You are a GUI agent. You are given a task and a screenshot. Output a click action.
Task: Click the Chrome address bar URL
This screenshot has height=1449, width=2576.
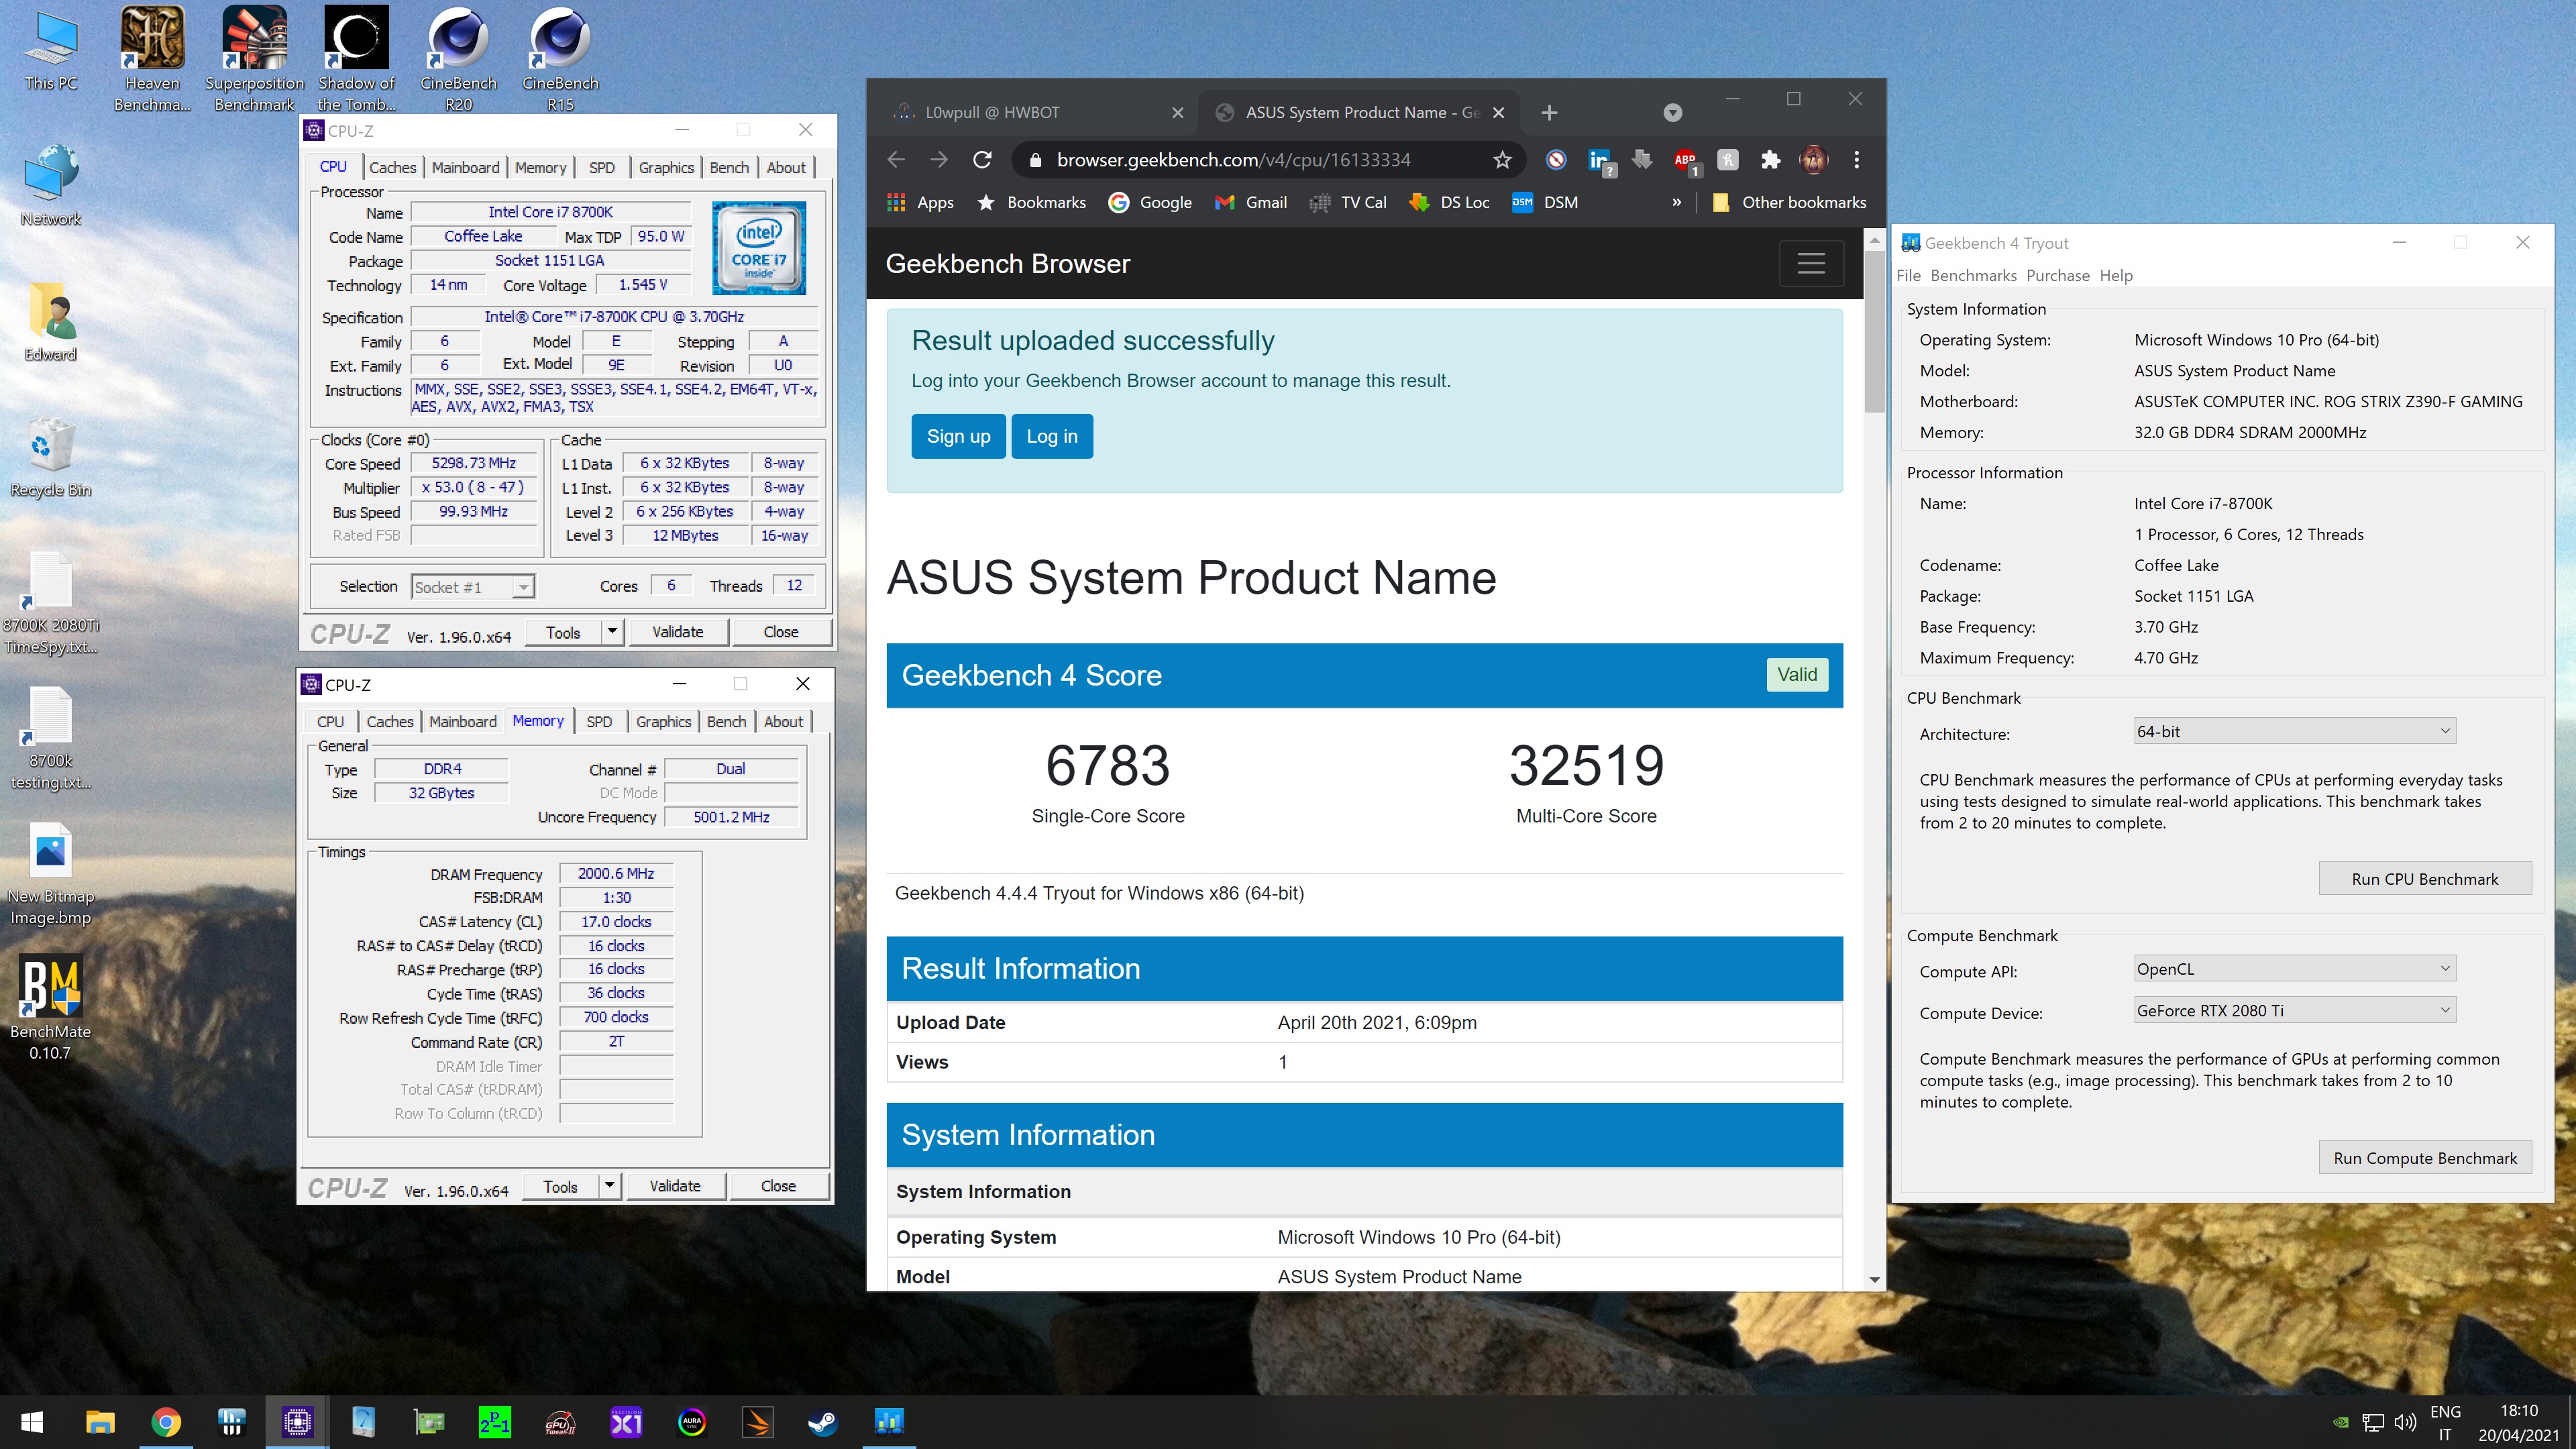coord(1233,160)
